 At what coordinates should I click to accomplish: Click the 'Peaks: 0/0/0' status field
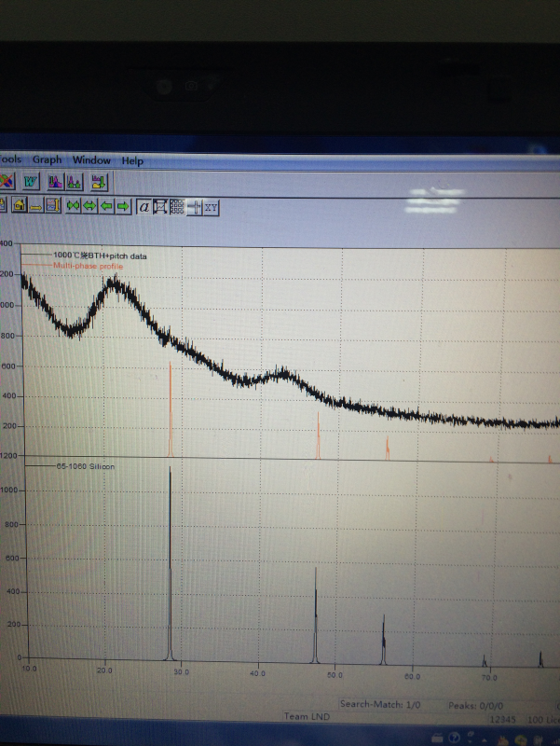(475, 706)
